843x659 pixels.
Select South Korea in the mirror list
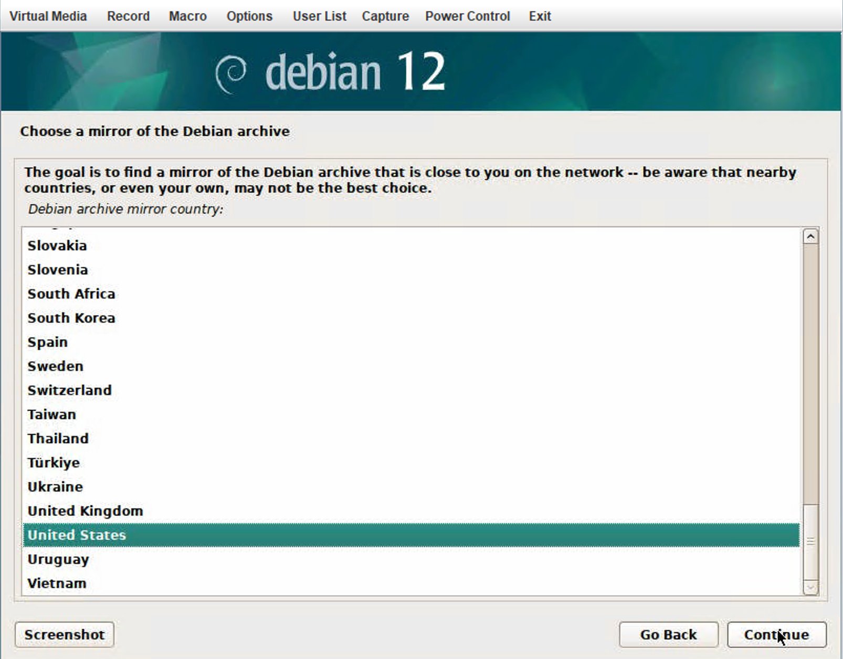pyautogui.click(x=71, y=317)
